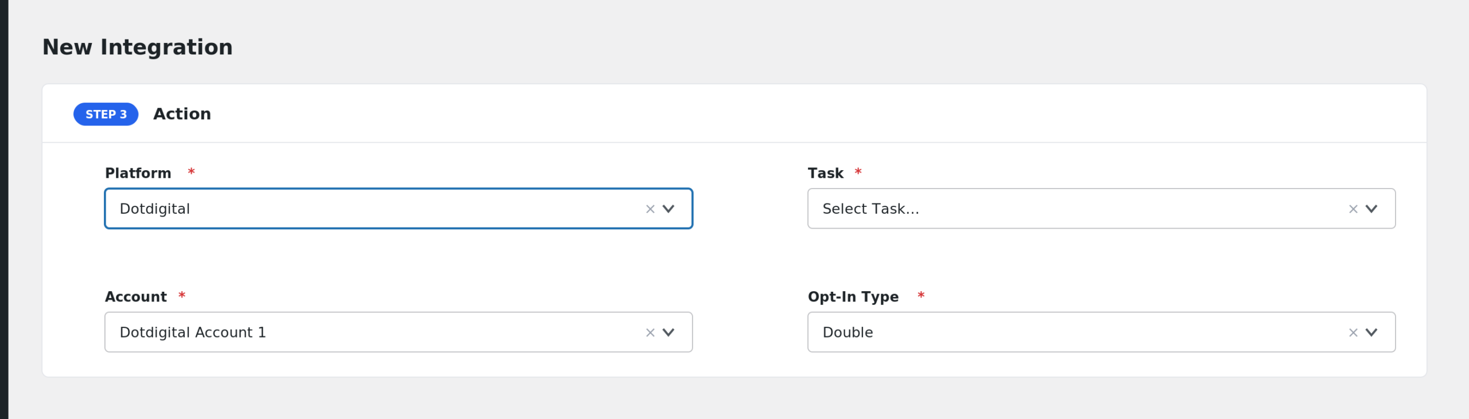Screen dimensions: 1469x419
Task: Clear the Opt-In Type selection via X icon
Action: coord(1353,332)
